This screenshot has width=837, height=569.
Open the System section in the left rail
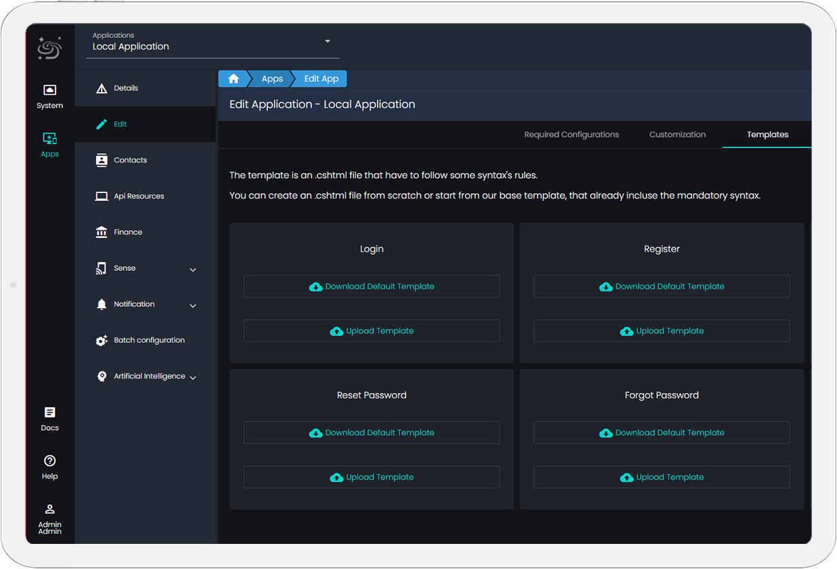point(49,96)
